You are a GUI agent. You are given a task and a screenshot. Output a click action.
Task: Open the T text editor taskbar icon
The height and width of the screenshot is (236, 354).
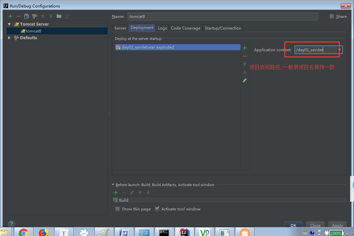pos(64,232)
